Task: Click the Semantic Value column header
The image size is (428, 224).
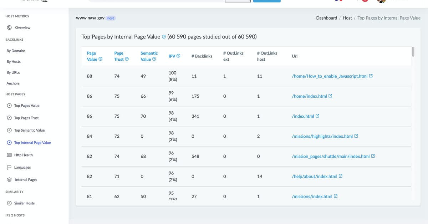Action: click(x=149, y=56)
